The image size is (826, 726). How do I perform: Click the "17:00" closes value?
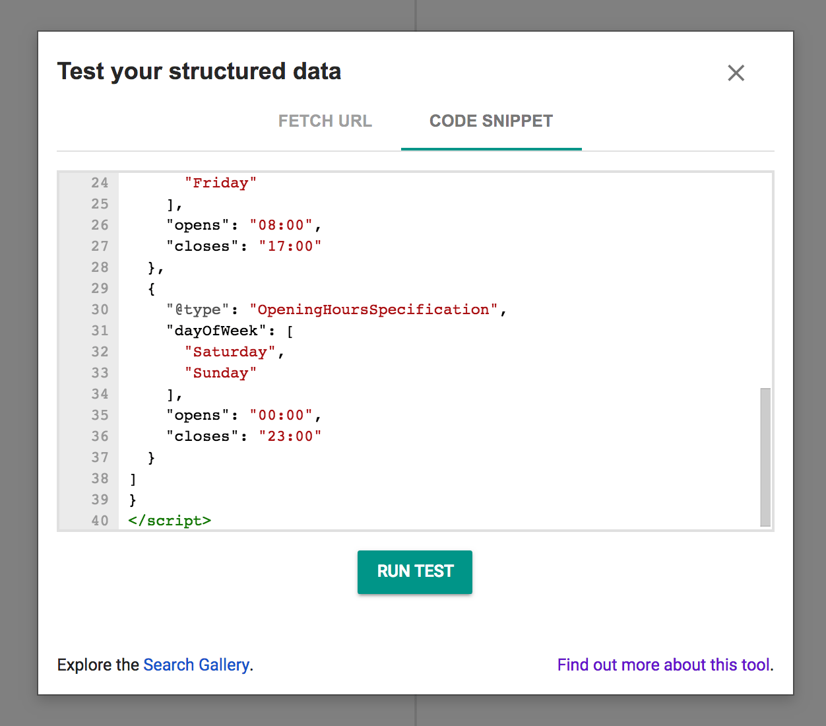point(290,246)
